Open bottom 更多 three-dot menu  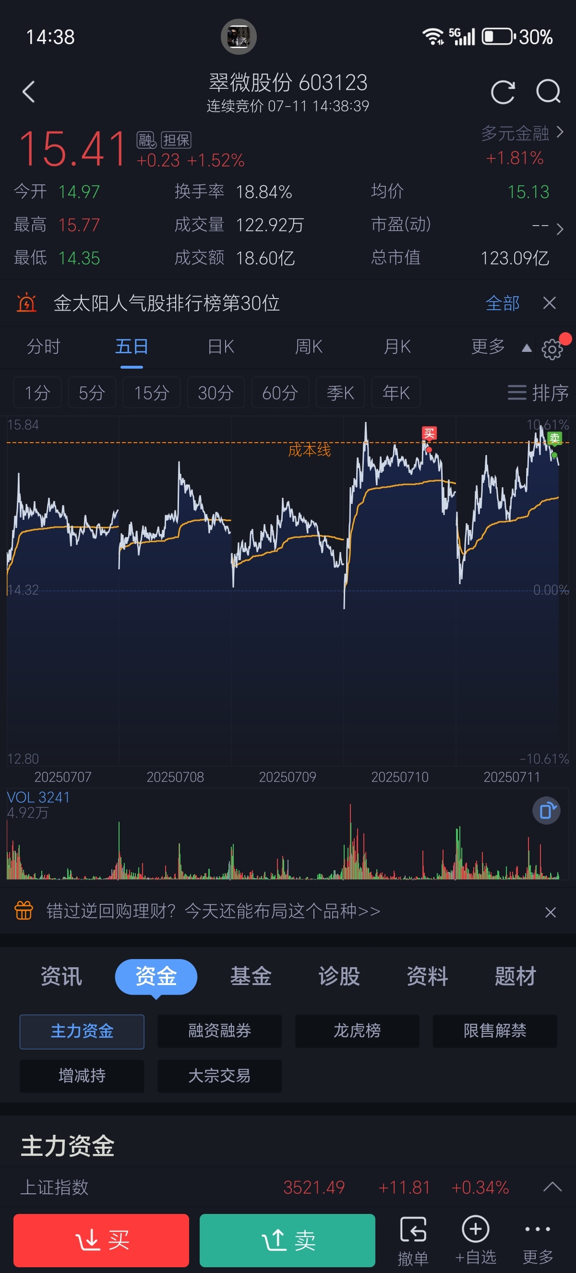click(x=538, y=1241)
